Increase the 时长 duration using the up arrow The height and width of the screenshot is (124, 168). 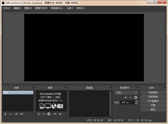point(136,102)
